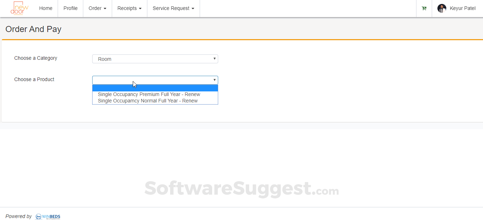Click the WINBEDS footer logo
This screenshot has height=223, width=483.
click(47, 216)
